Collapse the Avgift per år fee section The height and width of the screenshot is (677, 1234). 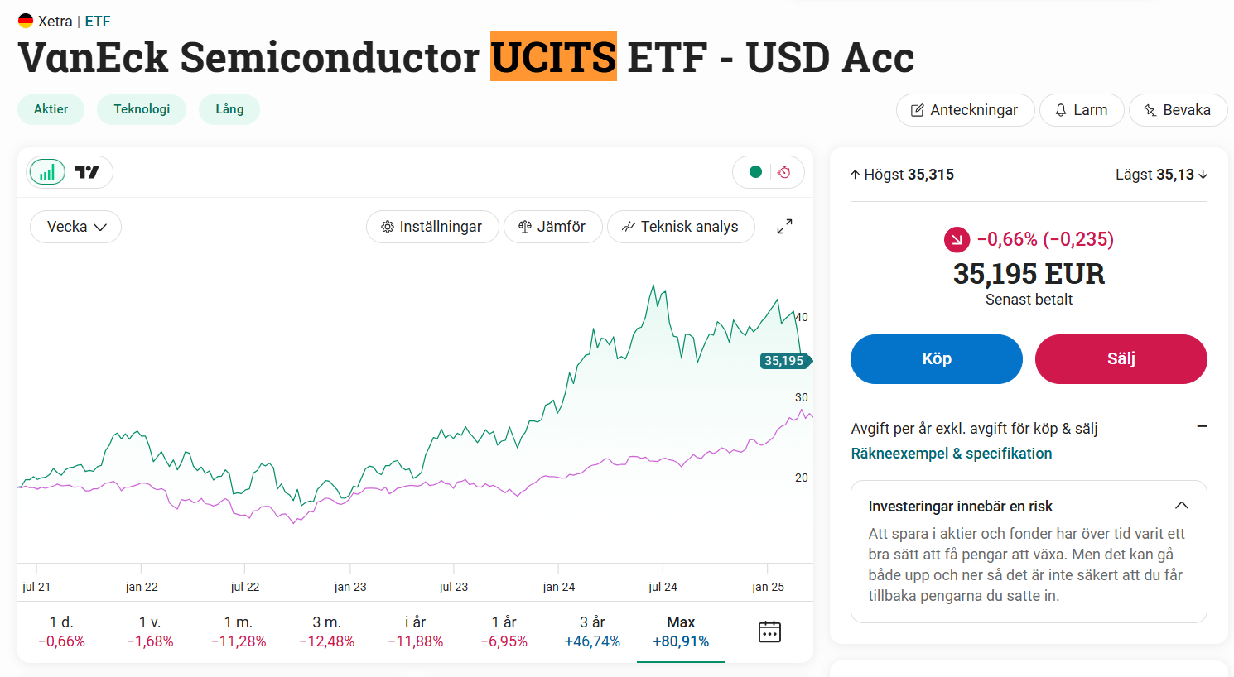1202,426
